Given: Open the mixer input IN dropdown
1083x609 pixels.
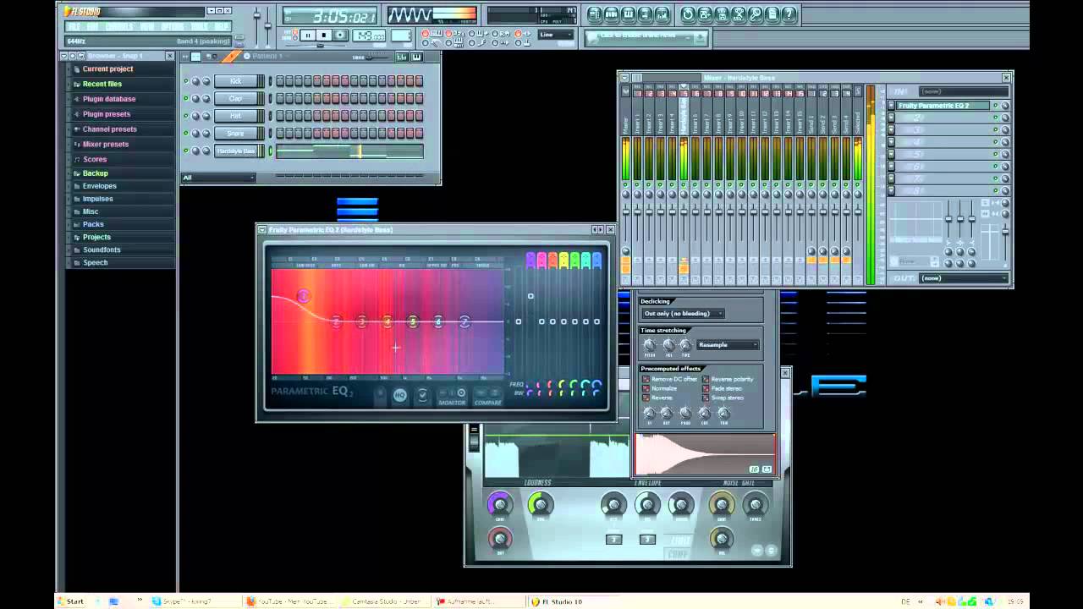Looking at the screenshot, I should [963, 91].
